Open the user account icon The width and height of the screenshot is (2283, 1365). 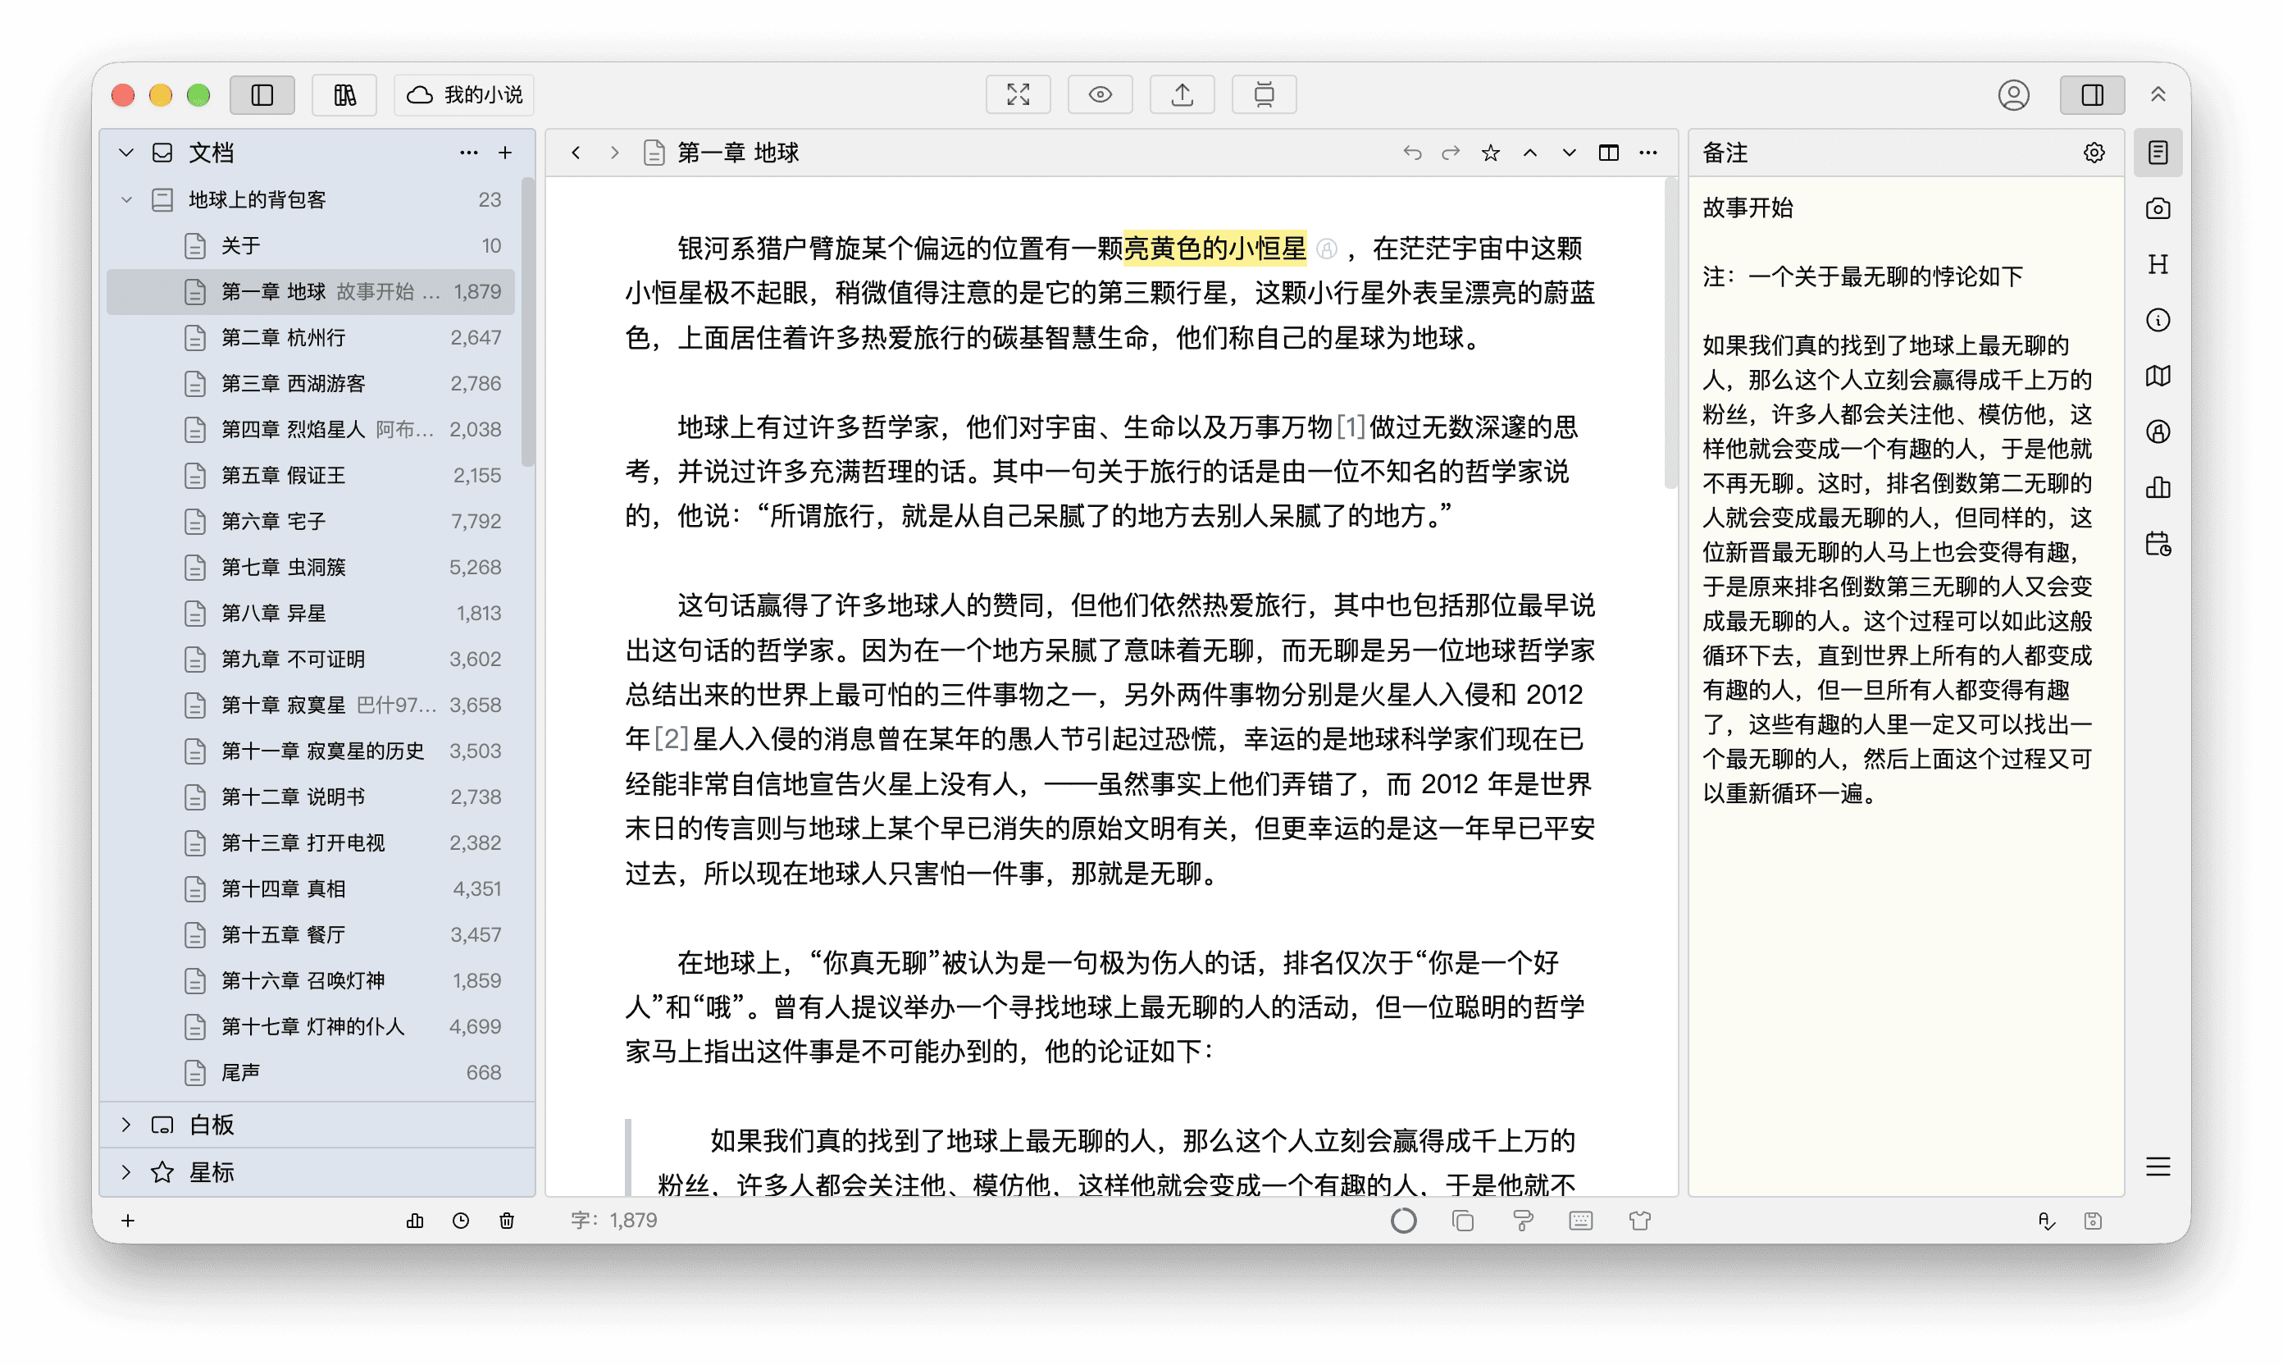click(2012, 94)
